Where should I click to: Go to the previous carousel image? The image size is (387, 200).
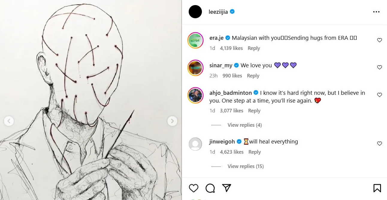coord(9,121)
